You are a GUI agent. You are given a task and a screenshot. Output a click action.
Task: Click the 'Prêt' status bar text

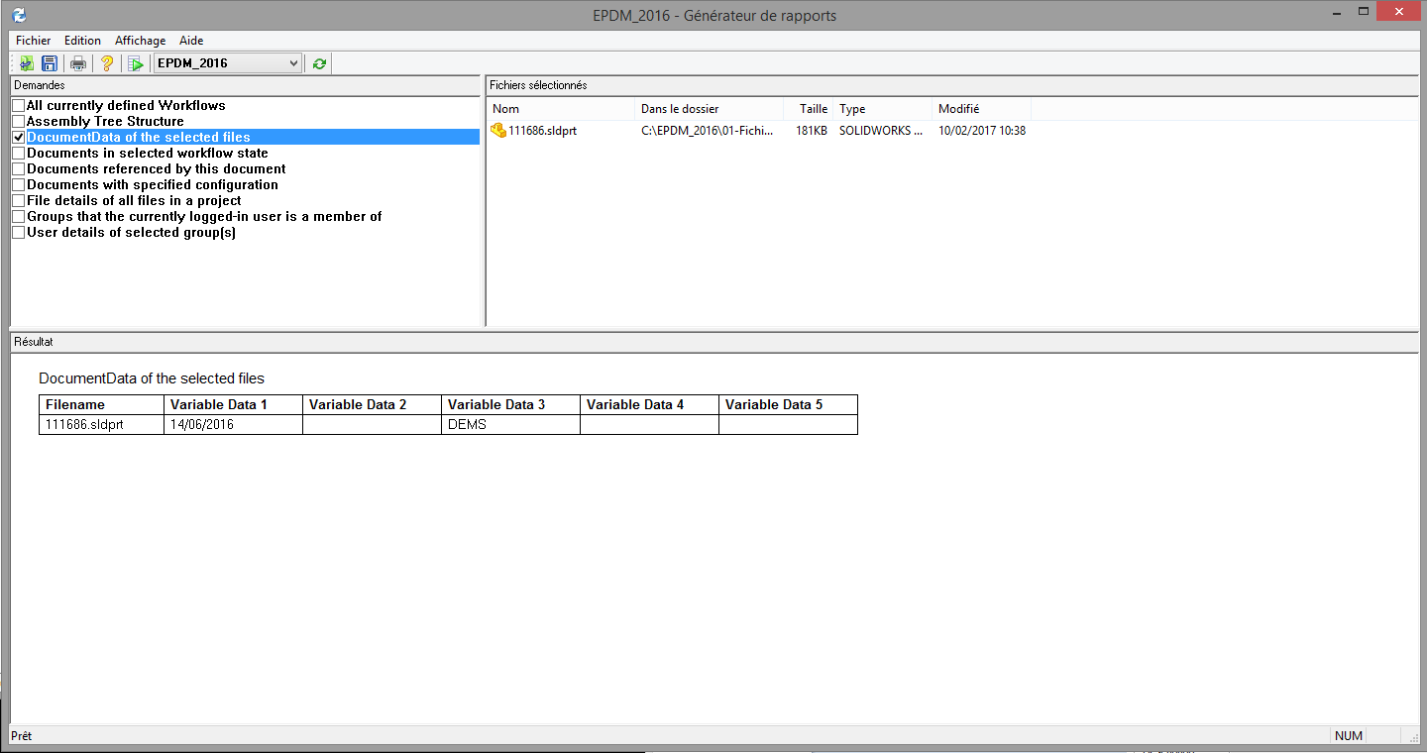point(21,736)
